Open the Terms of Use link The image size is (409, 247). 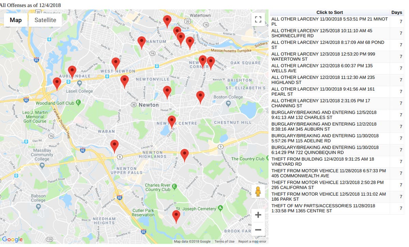[224, 242]
